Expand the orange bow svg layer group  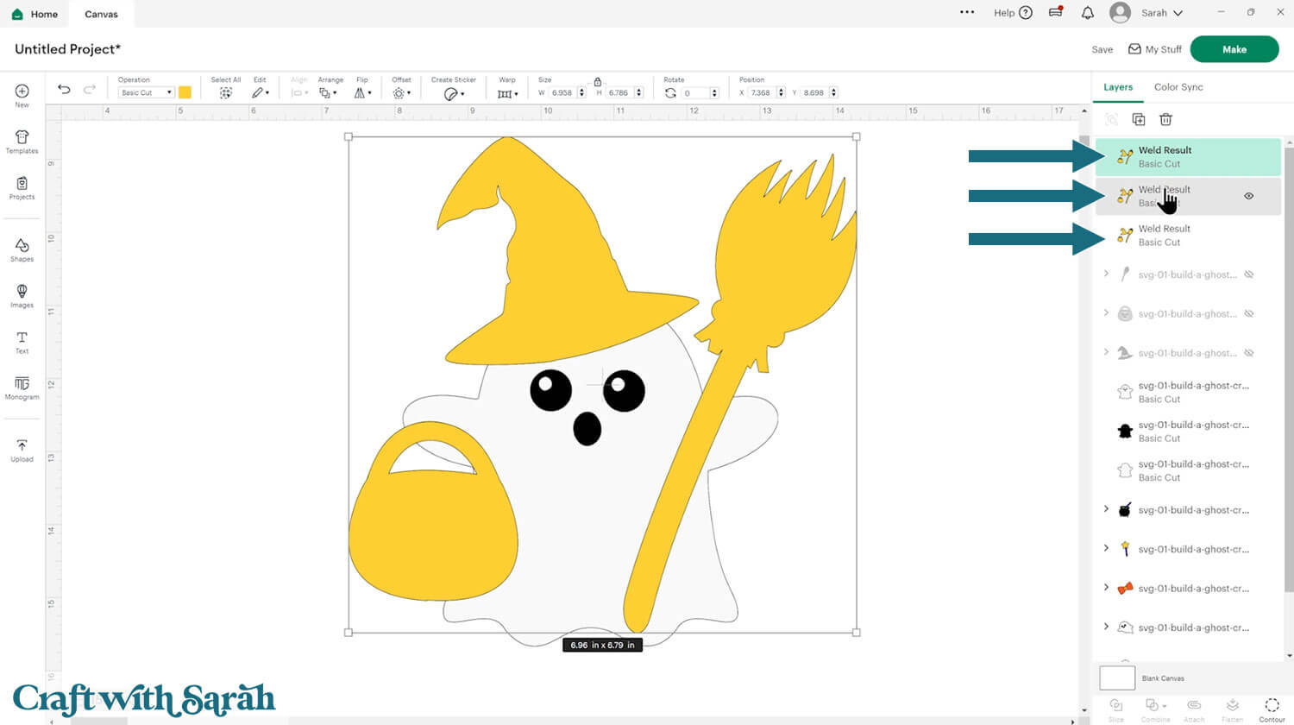pos(1106,588)
